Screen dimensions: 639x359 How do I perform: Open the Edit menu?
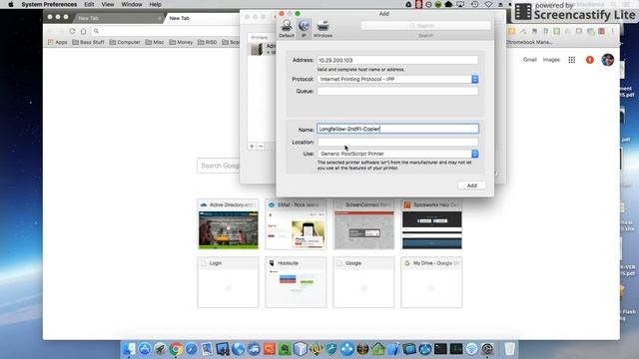pyautogui.click(x=89, y=4)
